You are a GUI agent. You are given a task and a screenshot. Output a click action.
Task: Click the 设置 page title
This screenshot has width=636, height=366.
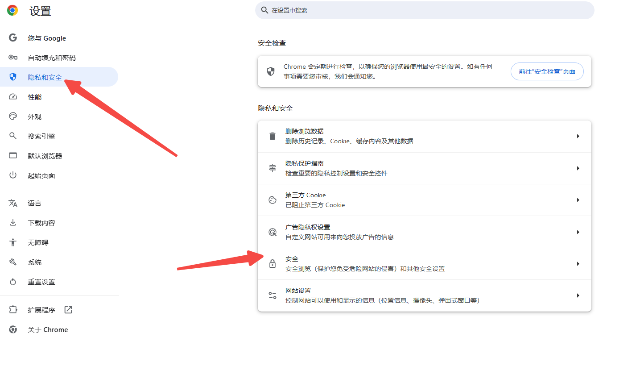pos(41,11)
